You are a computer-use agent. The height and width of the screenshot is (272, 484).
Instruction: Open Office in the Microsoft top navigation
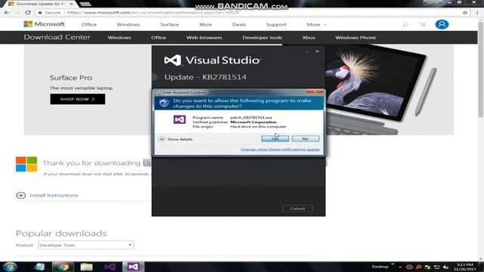pos(89,24)
